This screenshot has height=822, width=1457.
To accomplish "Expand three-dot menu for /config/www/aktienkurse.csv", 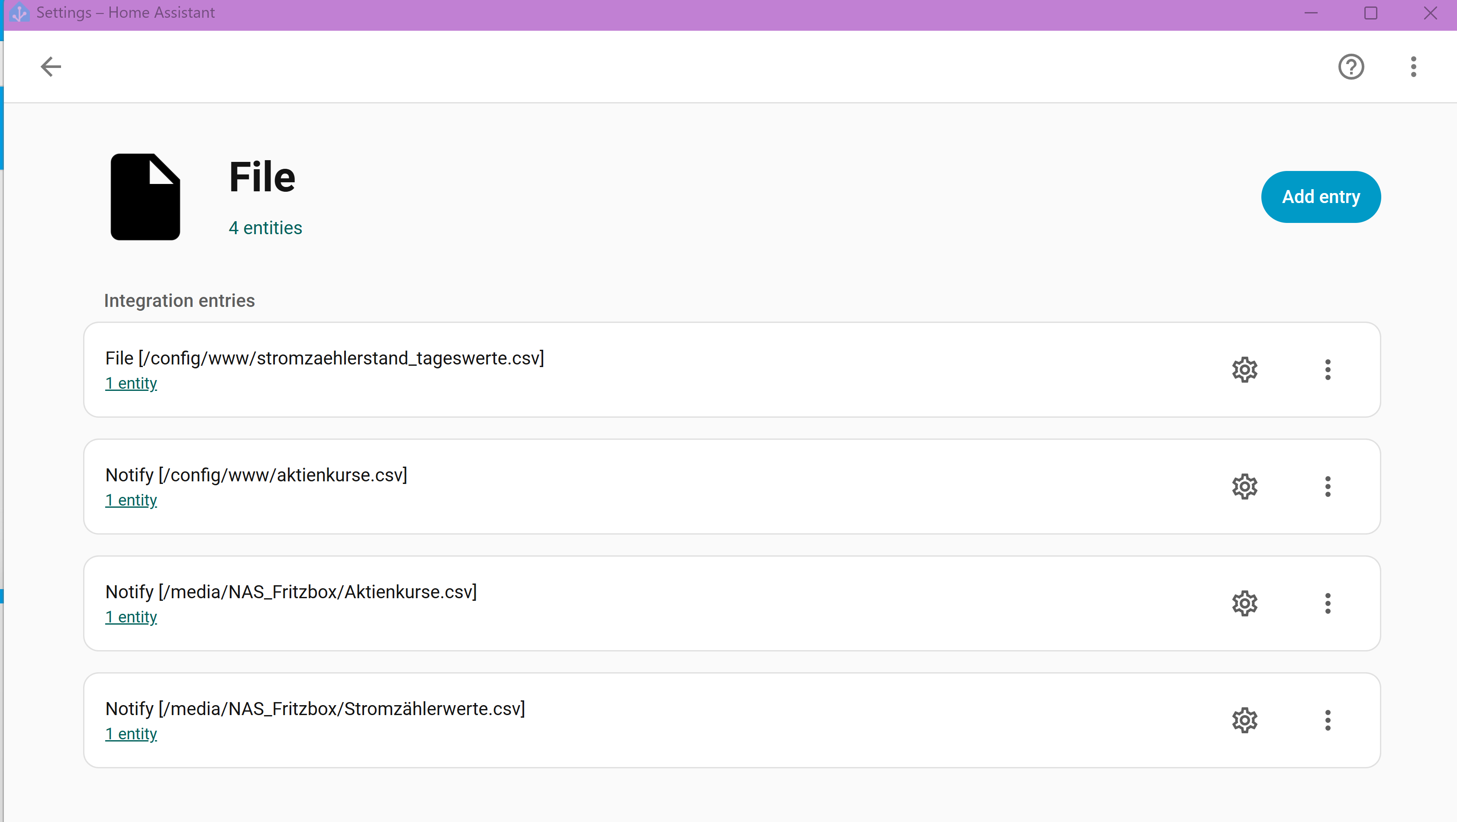I will pyautogui.click(x=1328, y=487).
